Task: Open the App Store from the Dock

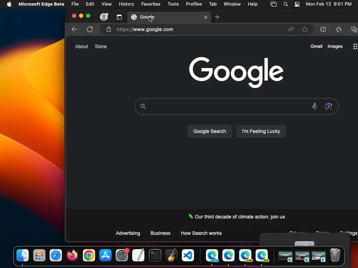Action: coord(105,255)
